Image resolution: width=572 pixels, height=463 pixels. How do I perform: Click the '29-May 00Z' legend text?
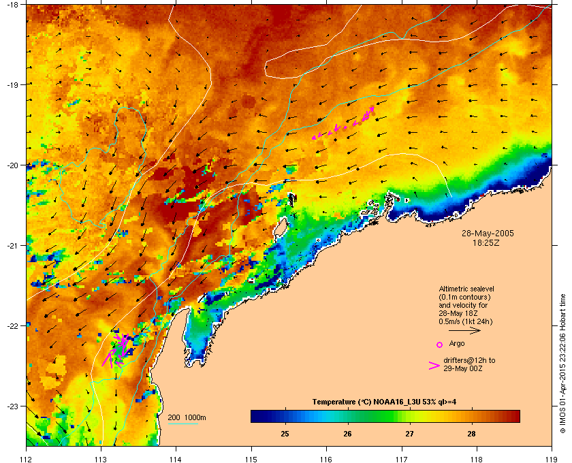coord(463,368)
